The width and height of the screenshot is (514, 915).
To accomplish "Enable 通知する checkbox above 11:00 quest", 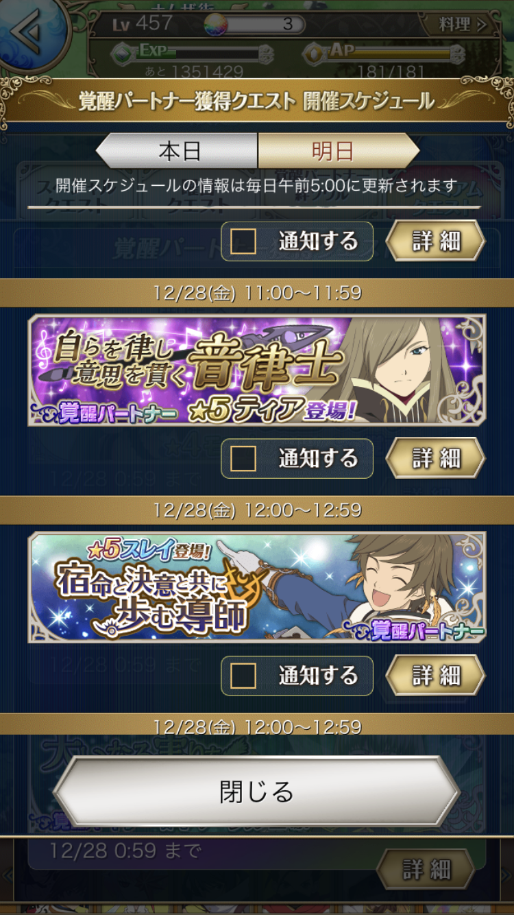I will pyautogui.click(x=243, y=241).
